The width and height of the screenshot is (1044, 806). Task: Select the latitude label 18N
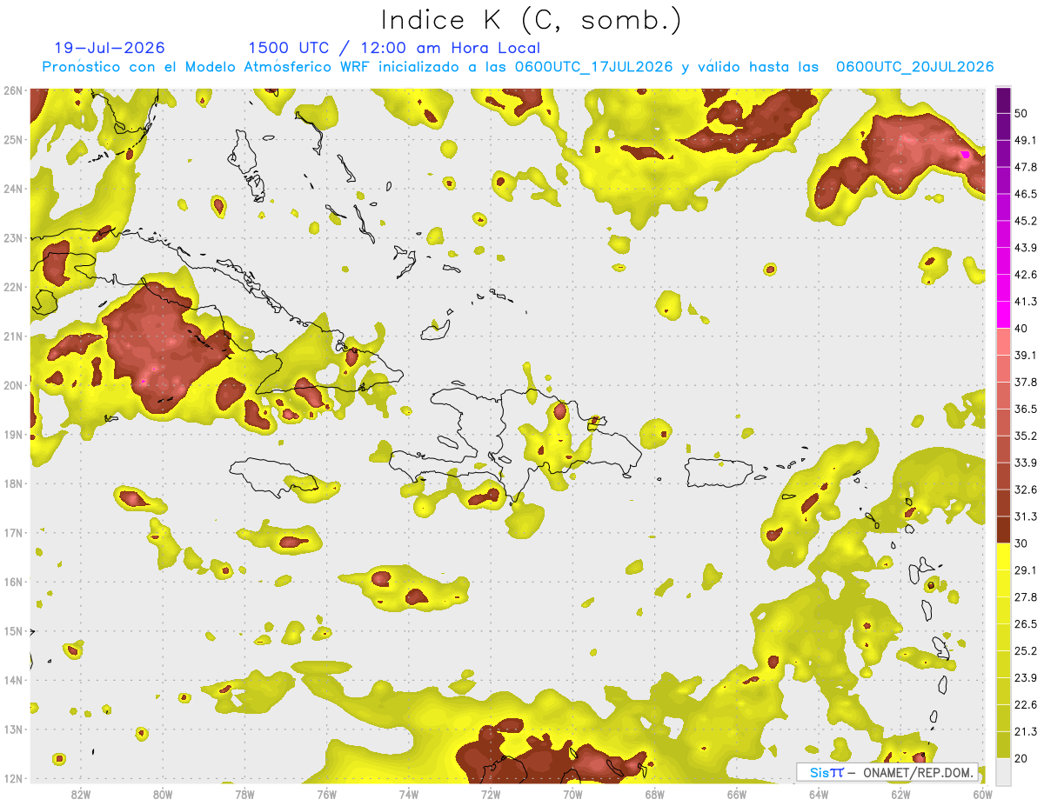(13, 483)
